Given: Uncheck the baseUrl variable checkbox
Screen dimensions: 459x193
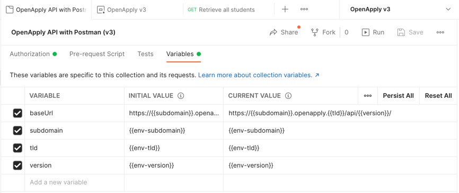Looking at the screenshot, I should pyautogui.click(x=17, y=113).
